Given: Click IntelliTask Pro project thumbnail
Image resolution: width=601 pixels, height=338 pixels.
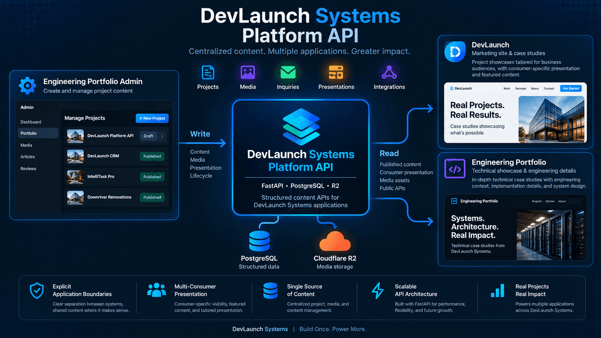Looking at the screenshot, I should point(75,177).
